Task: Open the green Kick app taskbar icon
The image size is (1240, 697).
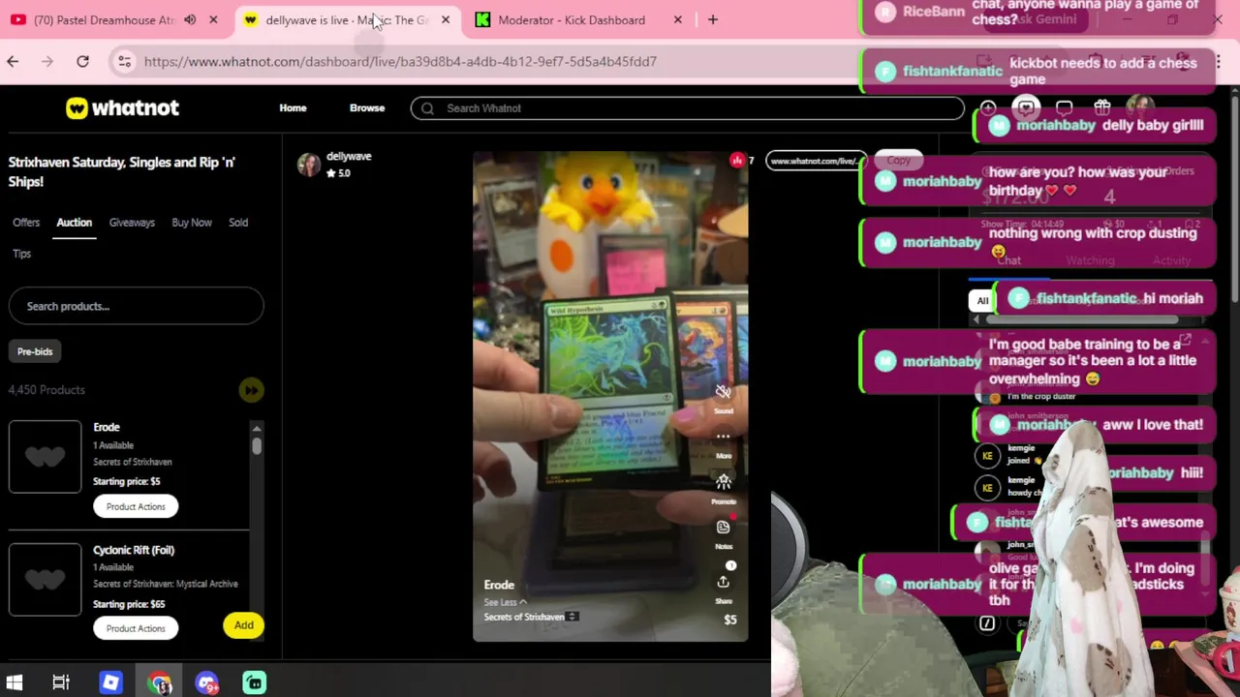Action: click(x=254, y=682)
